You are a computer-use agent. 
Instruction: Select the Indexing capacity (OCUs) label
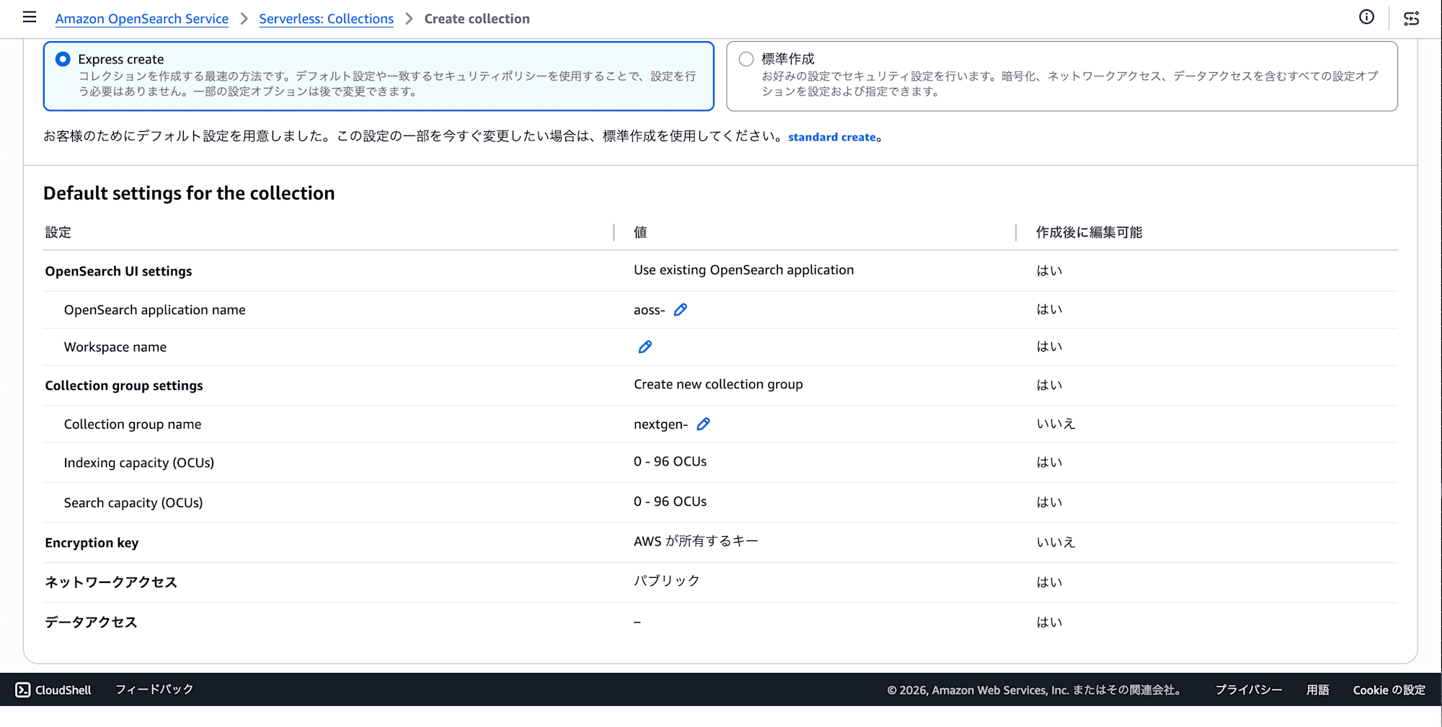tap(139, 463)
